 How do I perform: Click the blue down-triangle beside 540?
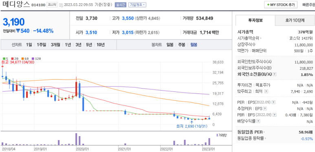click(x=18, y=31)
